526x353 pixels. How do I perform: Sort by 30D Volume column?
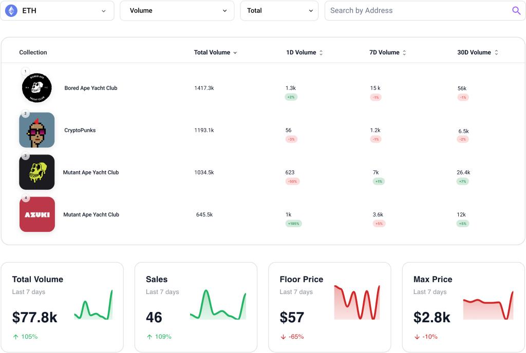(x=478, y=52)
